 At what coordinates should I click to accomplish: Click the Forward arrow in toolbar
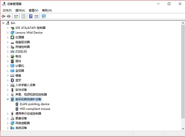9,16
